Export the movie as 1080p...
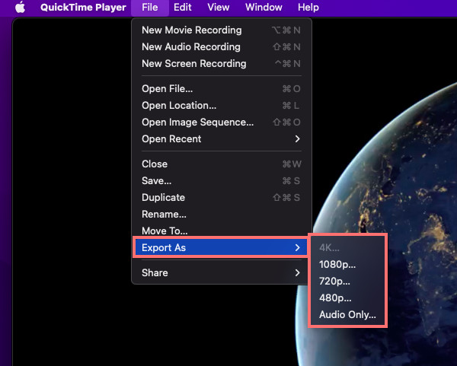This screenshot has width=457, height=366. coord(348,264)
